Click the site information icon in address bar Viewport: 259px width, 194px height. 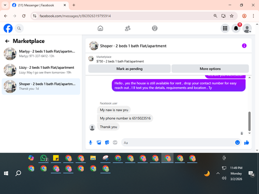[x=35, y=16]
